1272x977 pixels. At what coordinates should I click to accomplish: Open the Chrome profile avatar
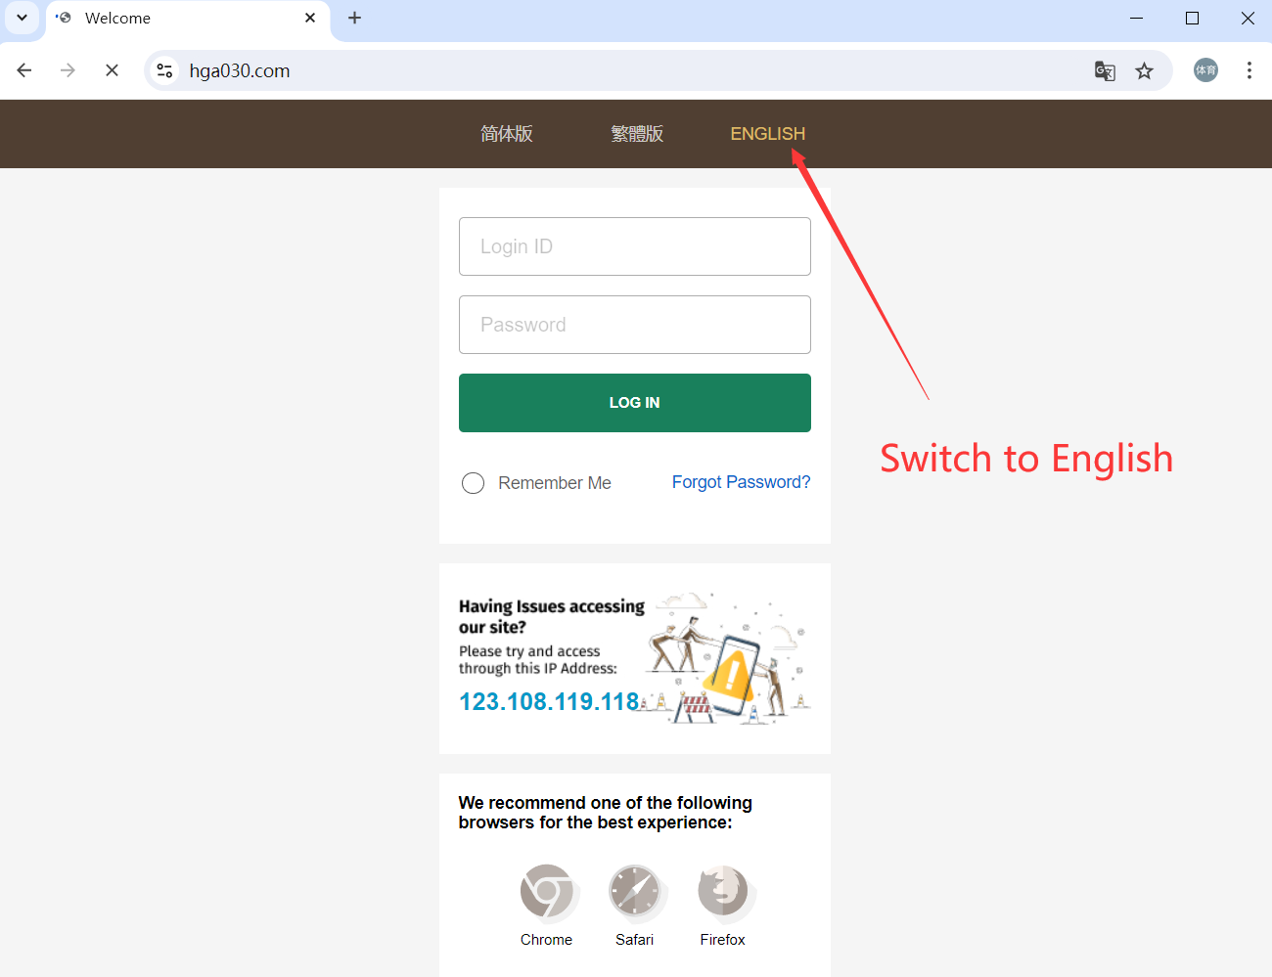1205,70
